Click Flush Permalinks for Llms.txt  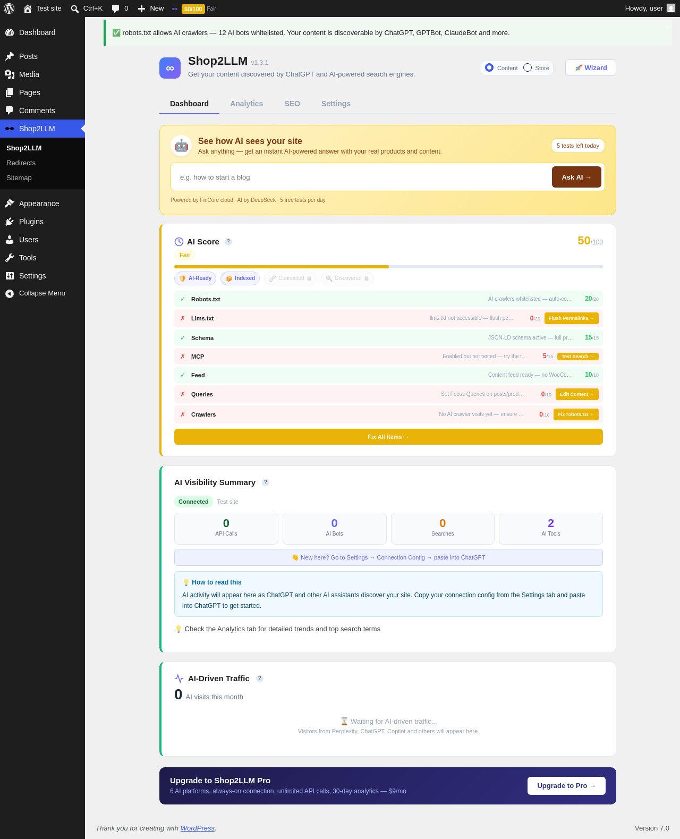[x=572, y=318]
